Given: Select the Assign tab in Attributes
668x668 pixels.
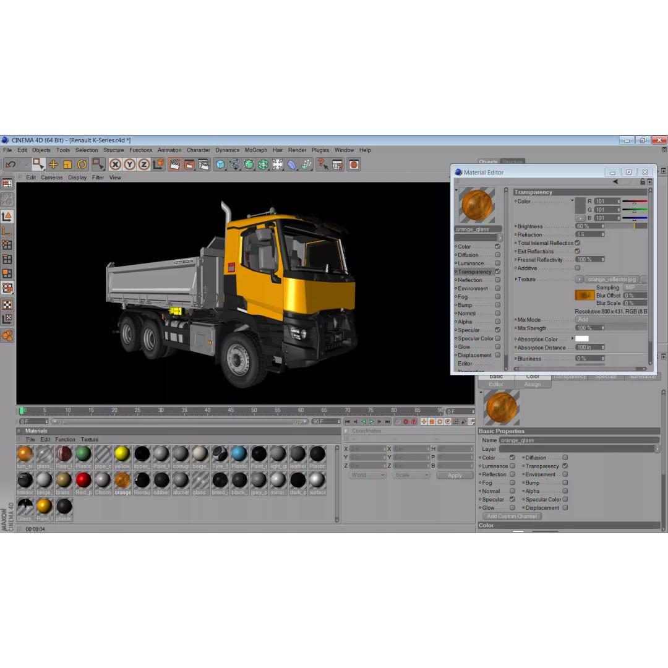Looking at the screenshot, I should tap(533, 384).
